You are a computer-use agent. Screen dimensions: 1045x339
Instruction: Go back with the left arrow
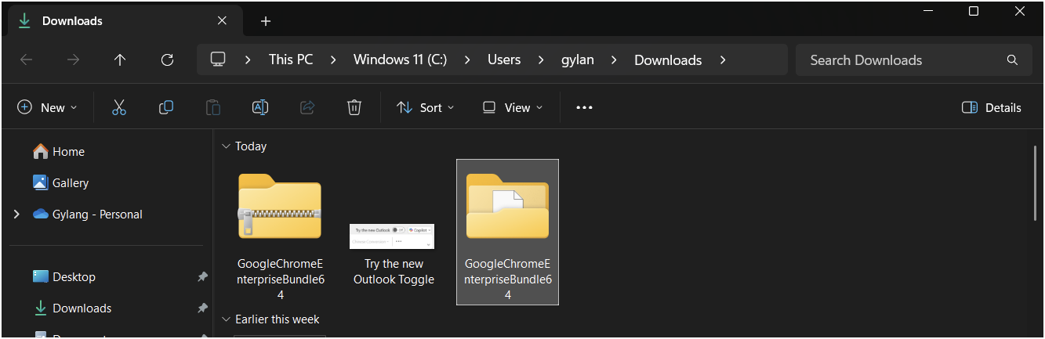point(26,60)
